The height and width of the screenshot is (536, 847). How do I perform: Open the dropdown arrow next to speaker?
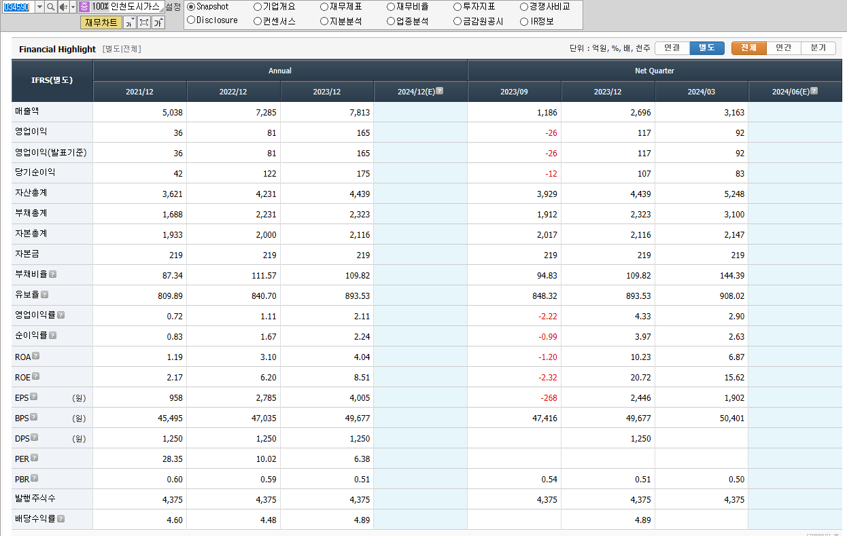[73, 7]
